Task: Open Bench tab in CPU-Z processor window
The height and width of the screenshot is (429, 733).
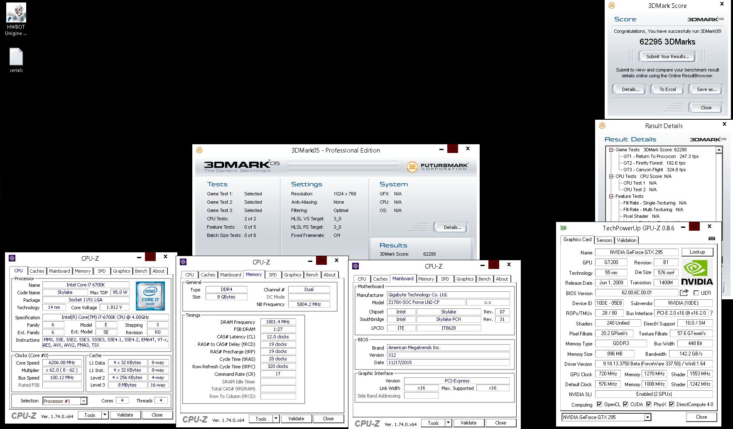Action: (x=141, y=271)
